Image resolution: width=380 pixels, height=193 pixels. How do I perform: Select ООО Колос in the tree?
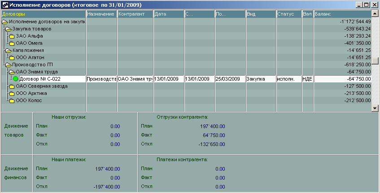click(29, 100)
